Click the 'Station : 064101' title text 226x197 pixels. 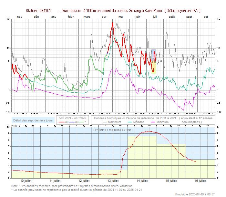coord(38,11)
